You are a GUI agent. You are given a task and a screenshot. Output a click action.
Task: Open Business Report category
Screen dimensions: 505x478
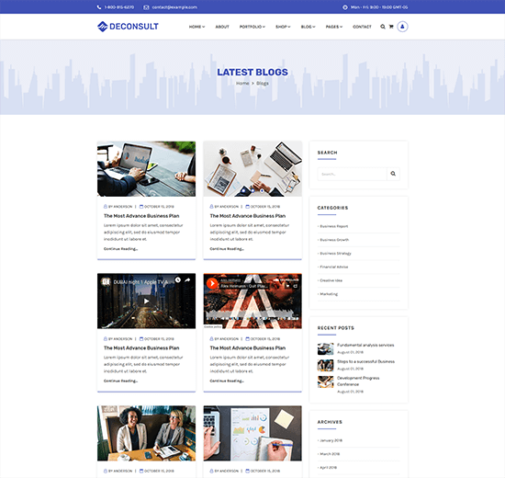[x=333, y=226]
